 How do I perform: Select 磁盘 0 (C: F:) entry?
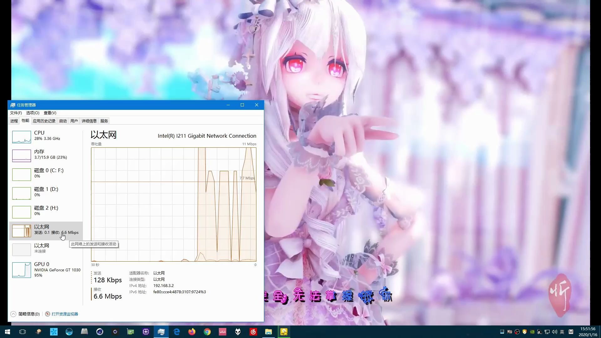[46, 174]
